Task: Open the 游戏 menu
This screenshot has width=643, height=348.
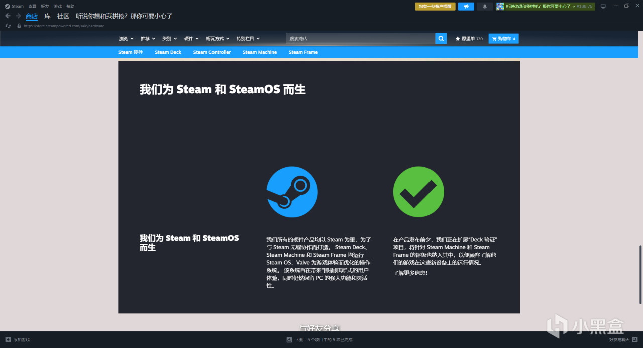Action: [x=58, y=6]
